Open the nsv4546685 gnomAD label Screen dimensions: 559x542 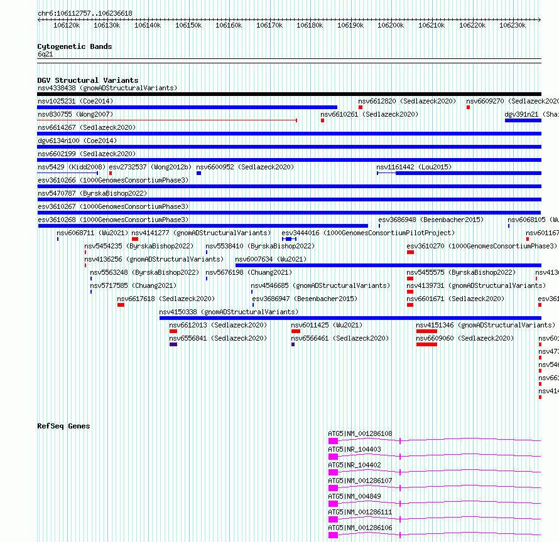pyautogui.click(x=320, y=285)
